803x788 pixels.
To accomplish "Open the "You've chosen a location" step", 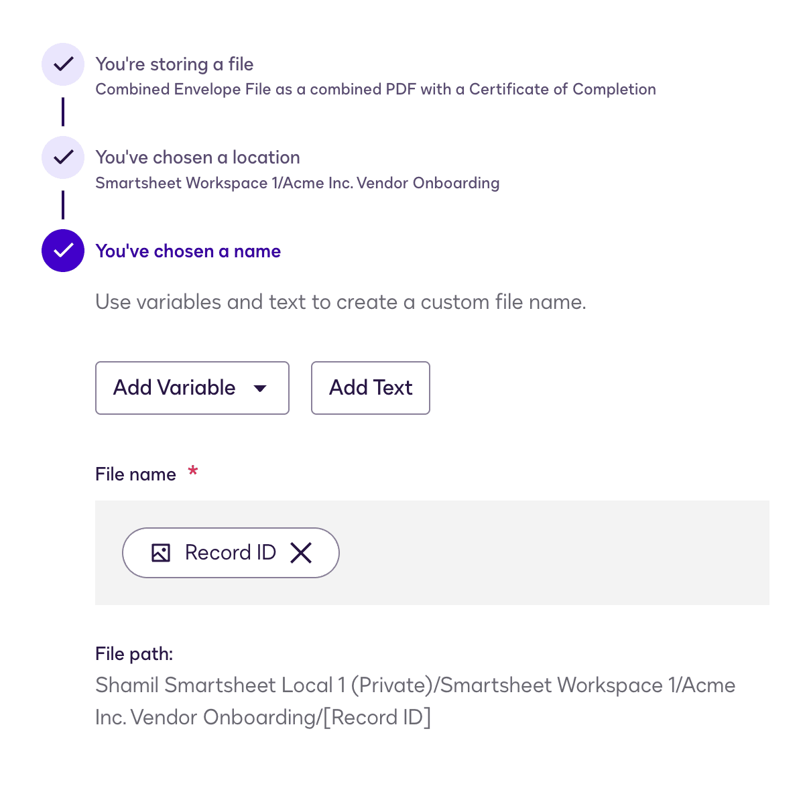I will click(x=198, y=157).
